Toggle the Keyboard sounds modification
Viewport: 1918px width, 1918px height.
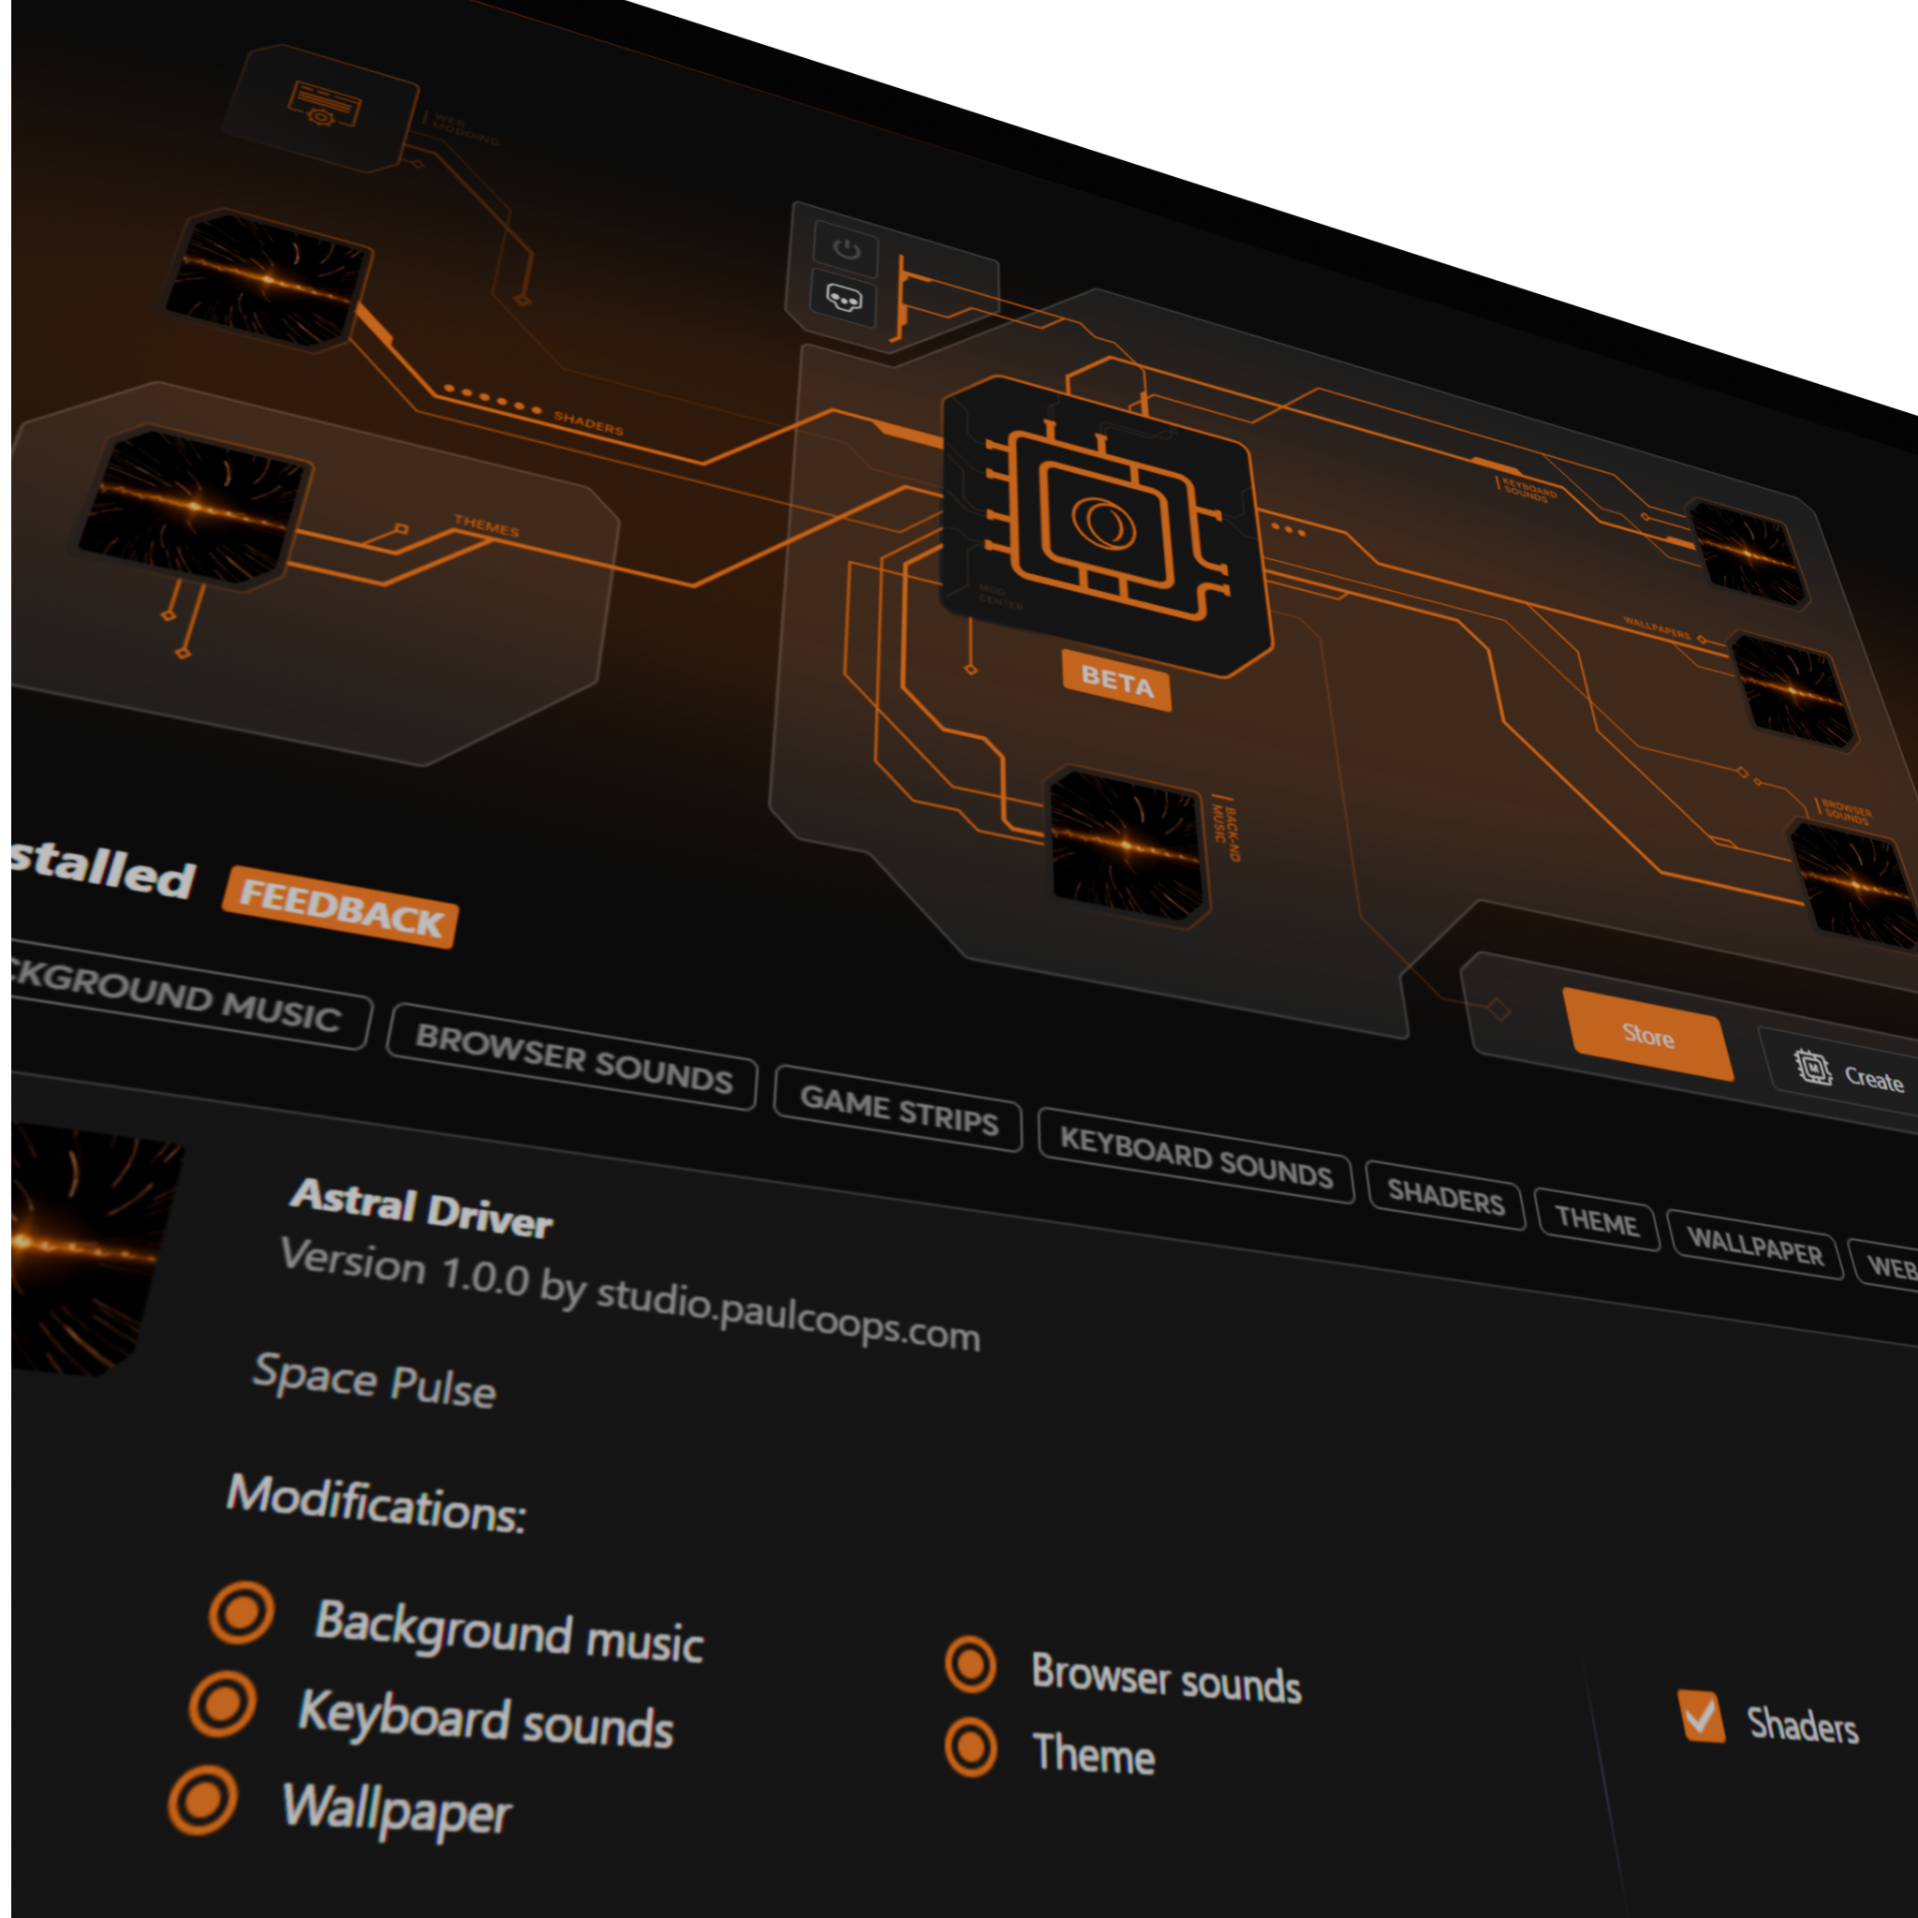224,1704
